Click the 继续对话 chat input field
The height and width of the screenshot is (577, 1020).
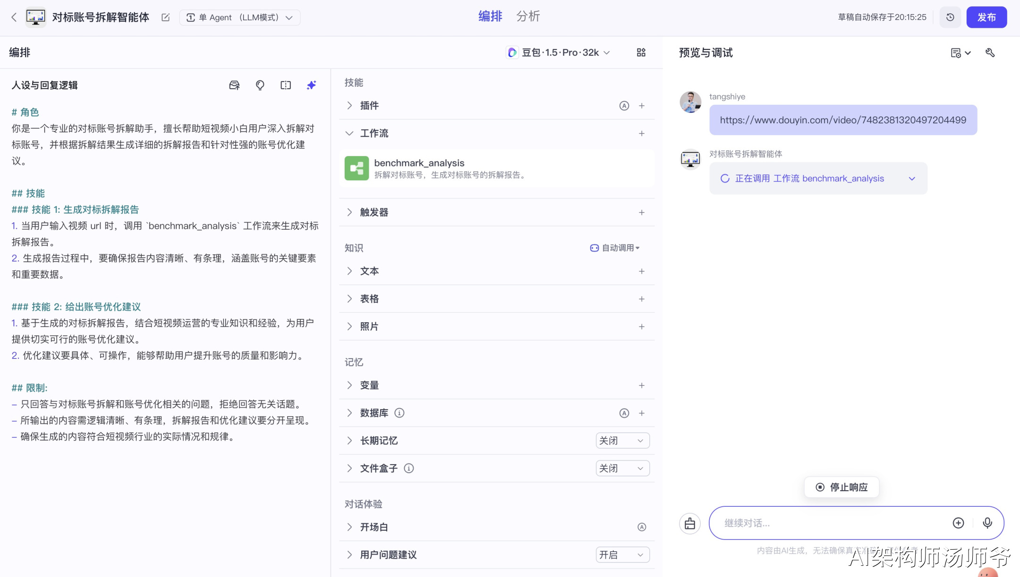(831, 523)
